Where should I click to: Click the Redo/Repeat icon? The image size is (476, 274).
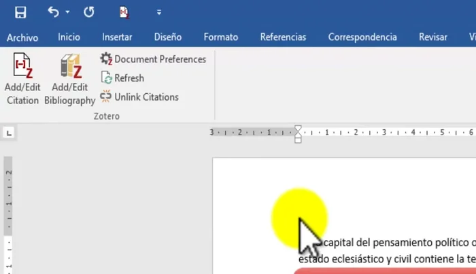coord(89,12)
